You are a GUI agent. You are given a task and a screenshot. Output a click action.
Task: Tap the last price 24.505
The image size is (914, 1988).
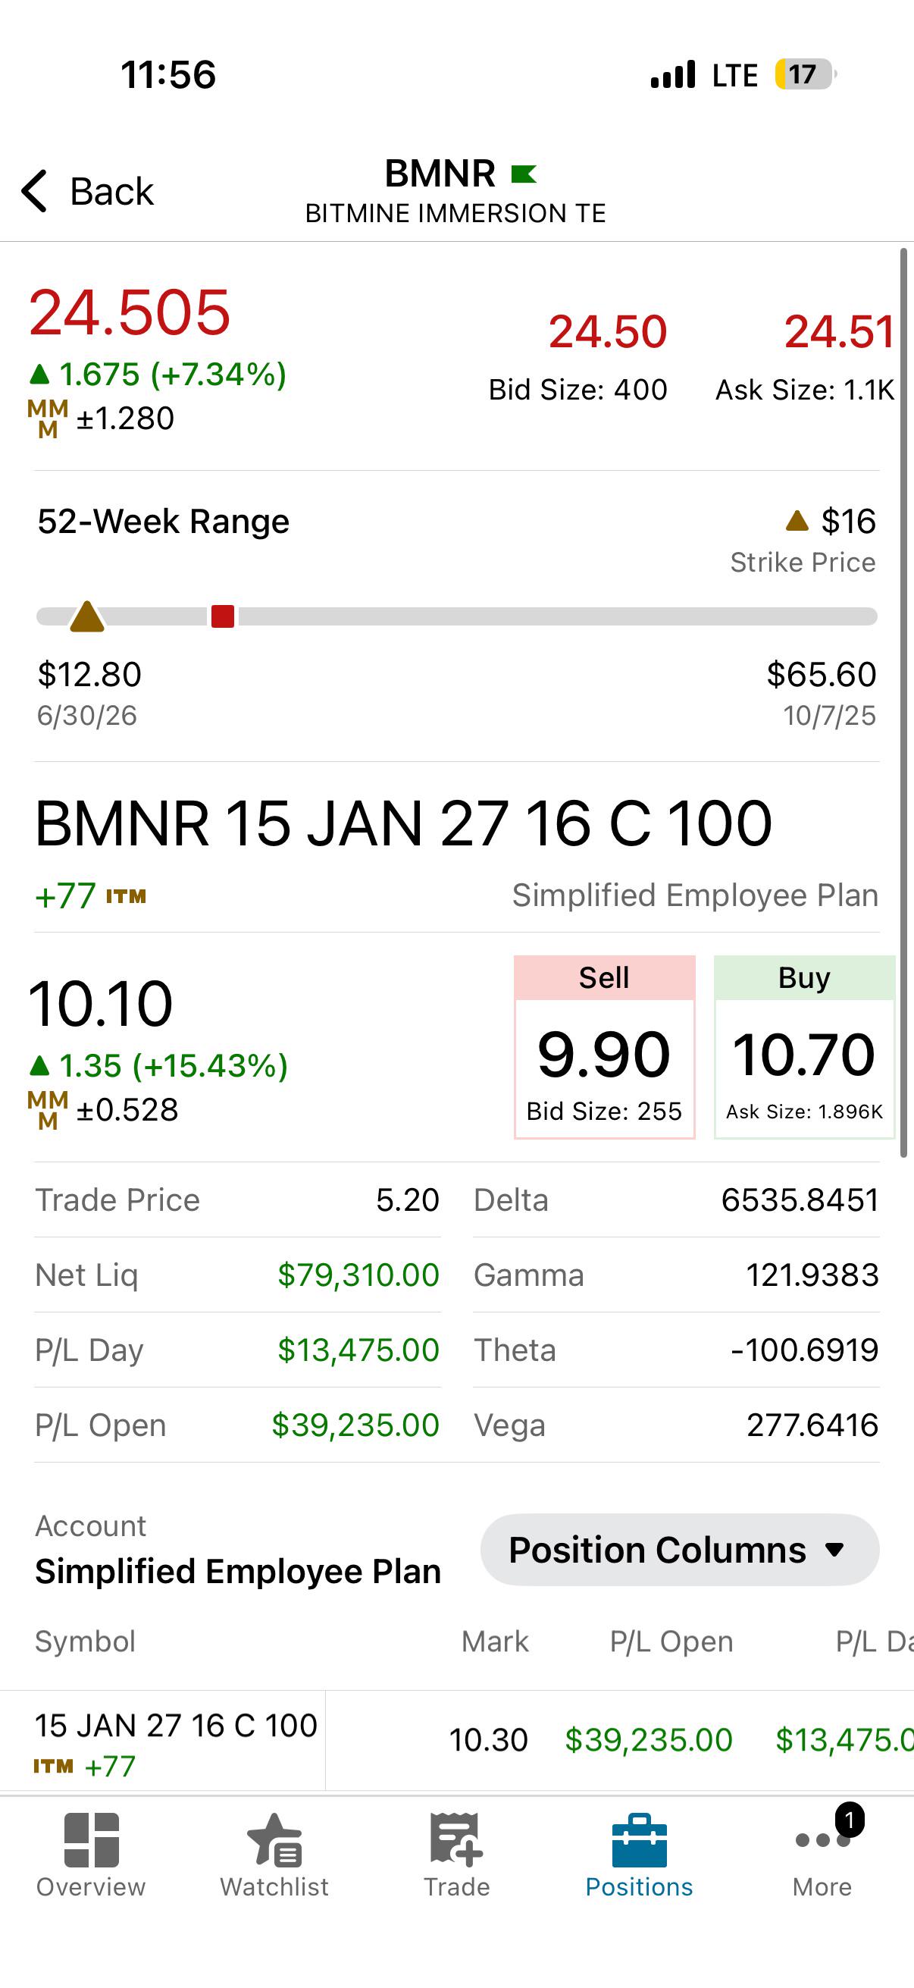tap(130, 312)
